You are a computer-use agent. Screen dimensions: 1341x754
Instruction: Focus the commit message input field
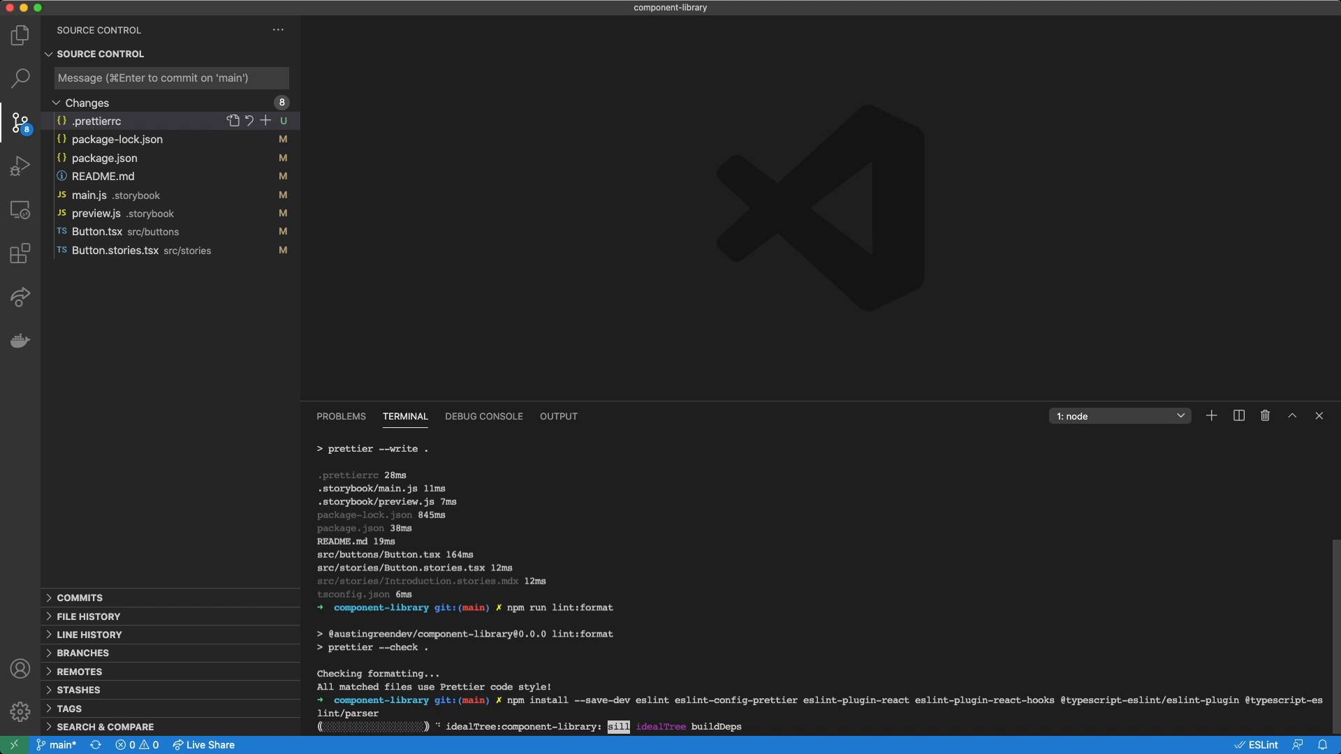(172, 78)
